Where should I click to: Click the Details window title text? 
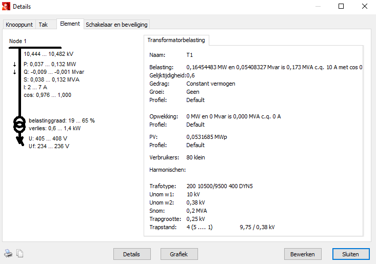[22, 7]
